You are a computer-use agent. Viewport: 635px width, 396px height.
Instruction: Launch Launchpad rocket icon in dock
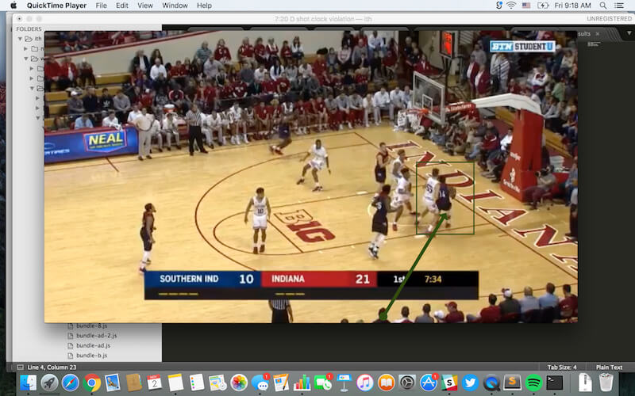coord(49,383)
